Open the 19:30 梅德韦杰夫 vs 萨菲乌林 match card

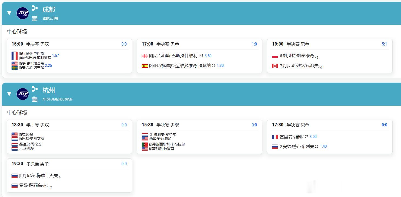69,175
